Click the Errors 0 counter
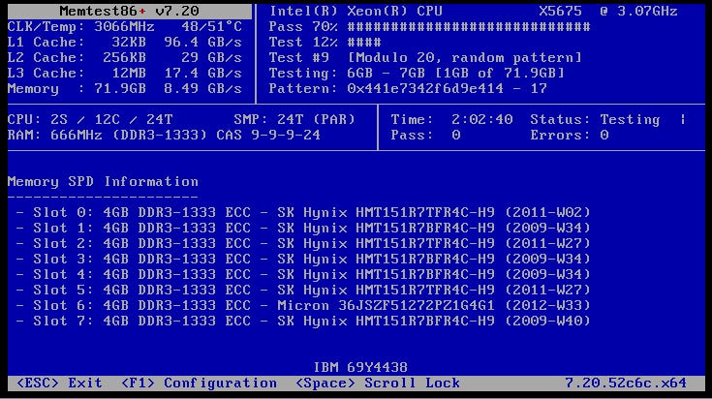The width and height of the screenshot is (712, 399). 570,135
